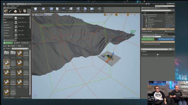The height and width of the screenshot is (105, 188).
Task: Toggle grid snapping in viewport toolbar
Action: click(116, 15)
